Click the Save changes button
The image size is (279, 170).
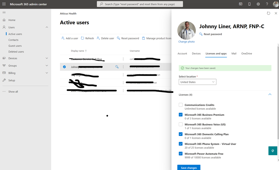pos(189,167)
